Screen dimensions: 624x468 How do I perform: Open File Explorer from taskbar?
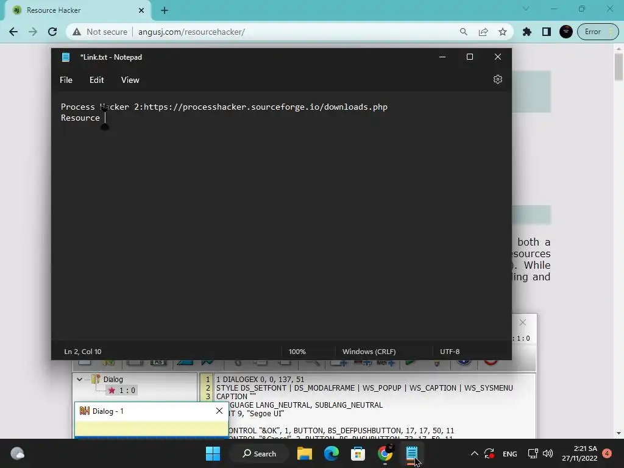(x=305, y=453)
